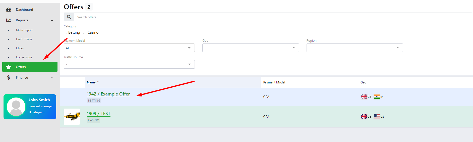Open the Meta Report menu item

[24, 30]
